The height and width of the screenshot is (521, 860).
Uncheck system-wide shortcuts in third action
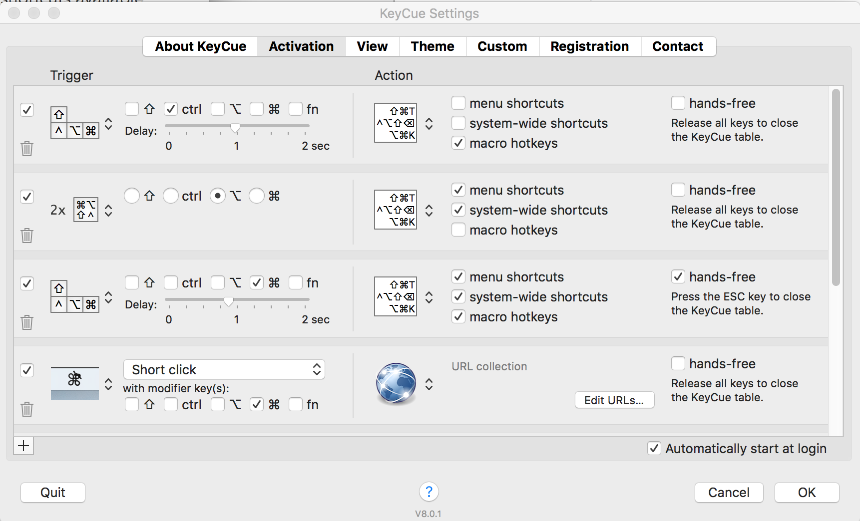(x=458, y=296)
